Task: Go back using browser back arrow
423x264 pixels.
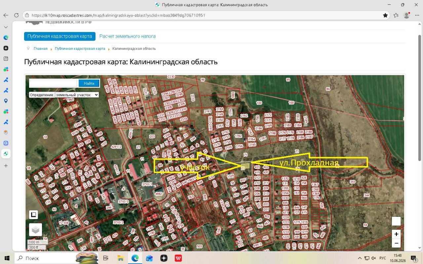Action: pos(6,15)
